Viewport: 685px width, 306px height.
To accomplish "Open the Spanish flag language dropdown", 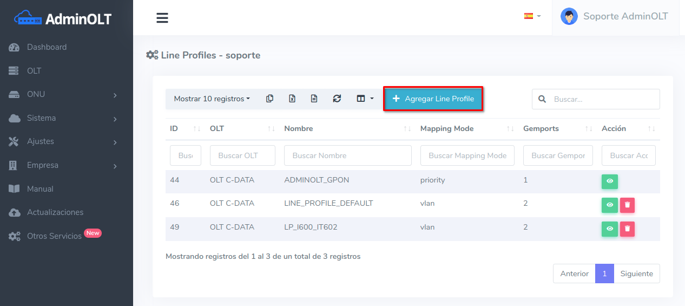I will [532, 16].
